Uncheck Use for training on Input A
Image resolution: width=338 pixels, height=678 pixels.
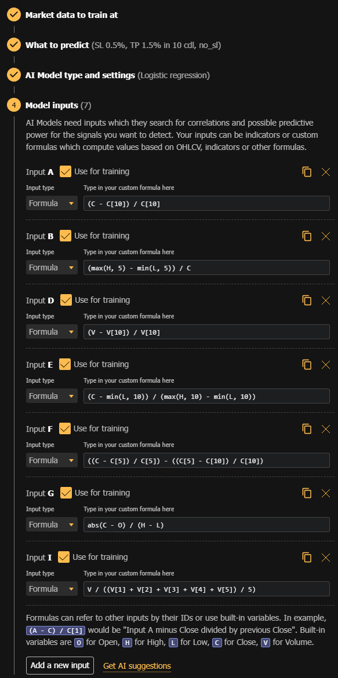pos(66,171)
